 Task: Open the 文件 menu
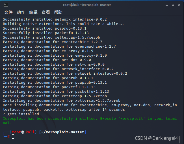point(8,12)
